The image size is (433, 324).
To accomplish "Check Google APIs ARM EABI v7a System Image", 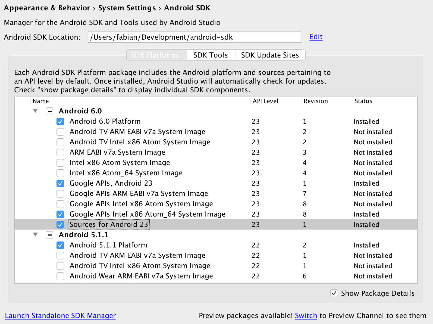I will point(60,194).
